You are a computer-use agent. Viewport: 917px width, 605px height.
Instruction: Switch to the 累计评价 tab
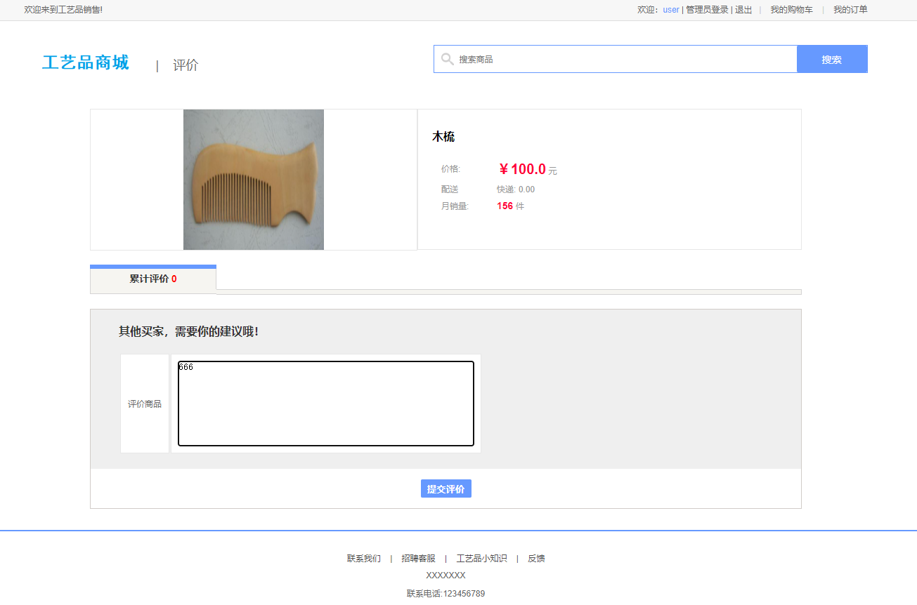[152, 278]
